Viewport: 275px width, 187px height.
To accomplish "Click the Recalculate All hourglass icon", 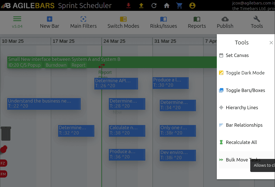I will 221,142.
